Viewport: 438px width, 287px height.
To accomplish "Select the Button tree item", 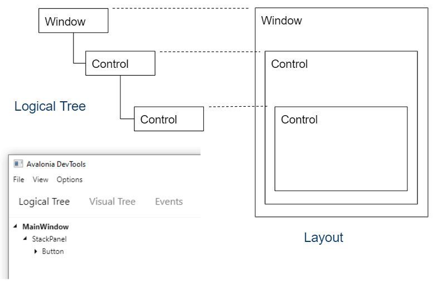I will pos(53,251).
